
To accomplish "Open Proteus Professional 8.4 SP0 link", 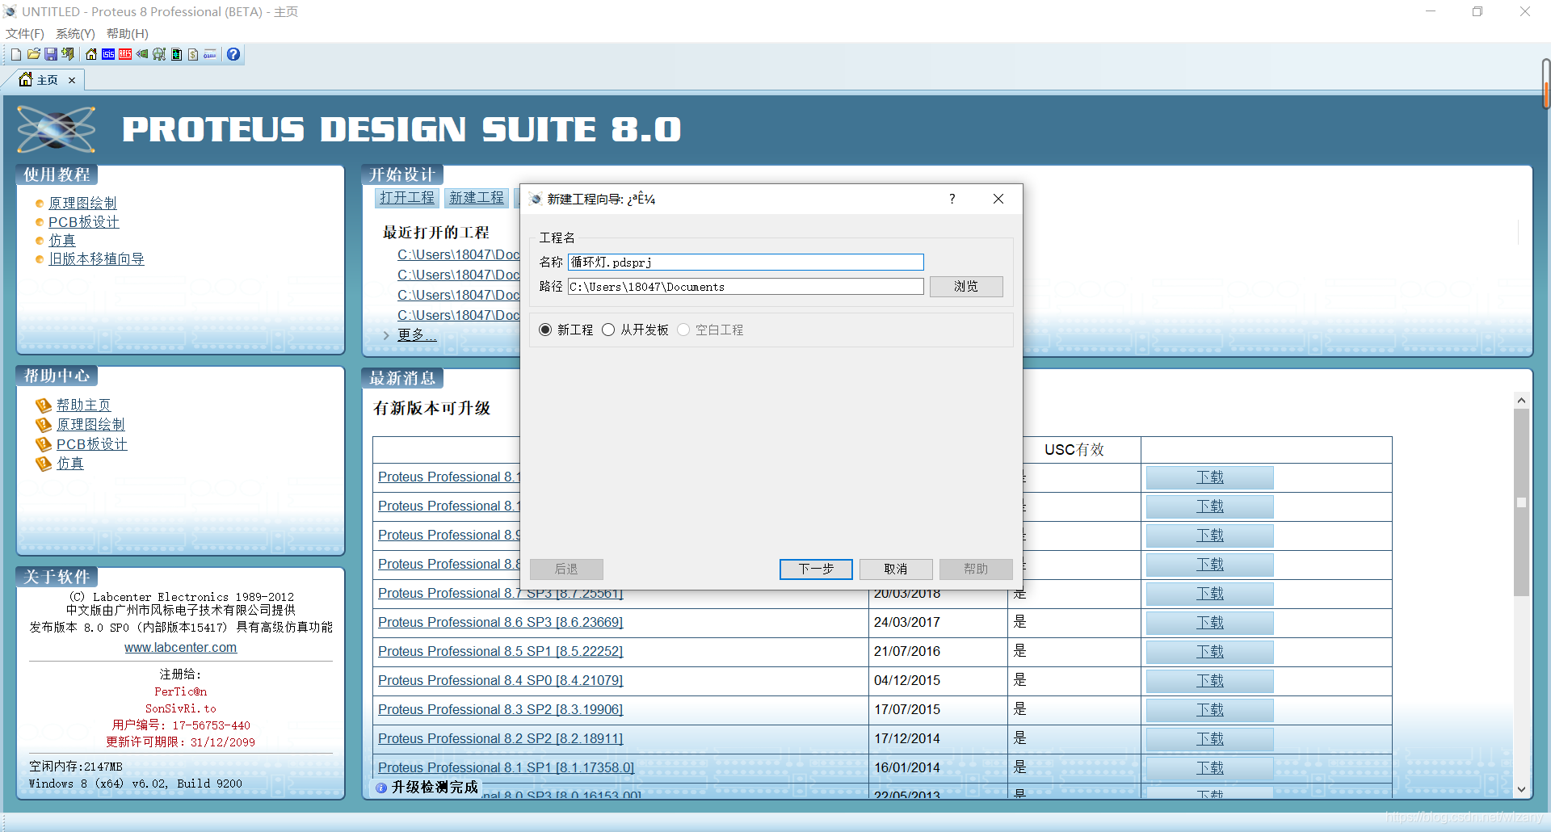I will pos(501,681).
